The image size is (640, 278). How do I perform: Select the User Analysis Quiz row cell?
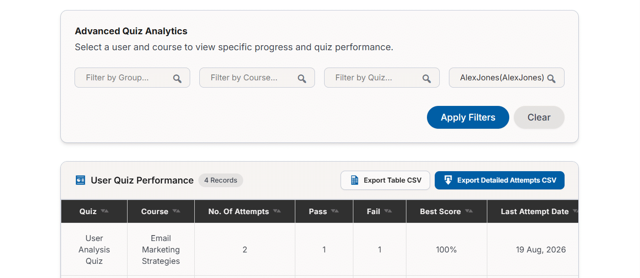pyautogui.click(x=94, y=250)
